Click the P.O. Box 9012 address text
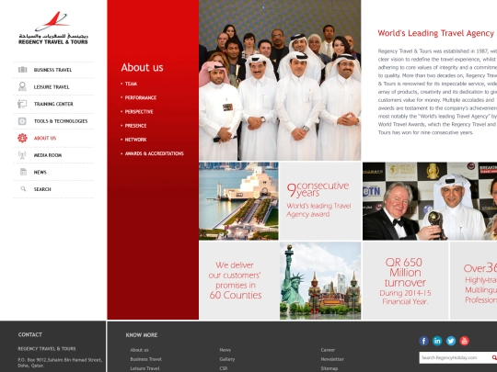 60,363
